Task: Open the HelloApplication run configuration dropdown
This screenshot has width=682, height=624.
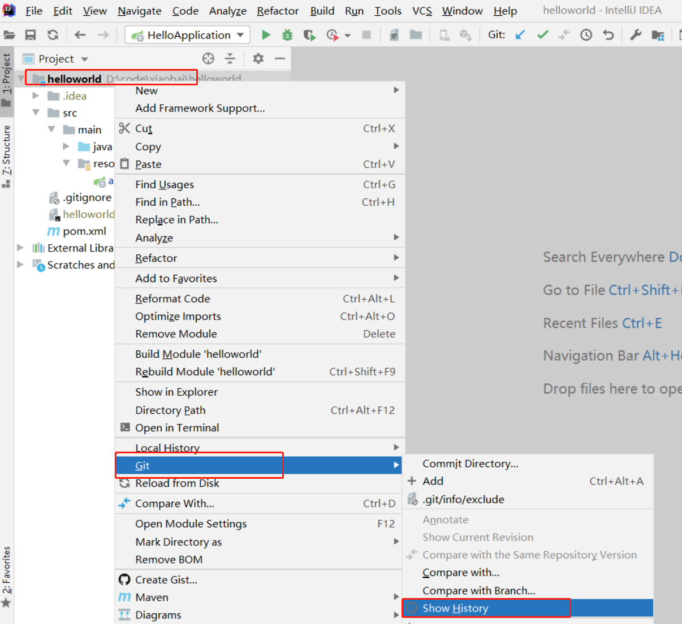Action: [187, 35]
